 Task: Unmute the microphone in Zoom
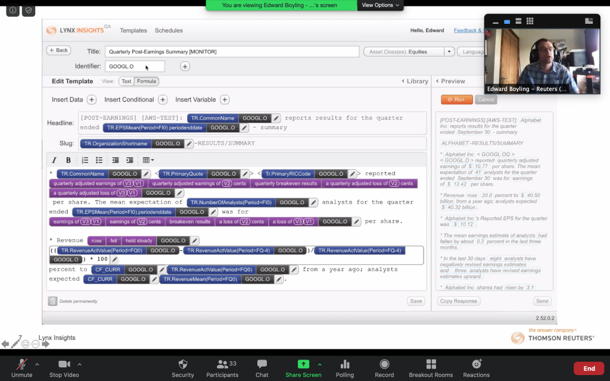pos(21,367)
